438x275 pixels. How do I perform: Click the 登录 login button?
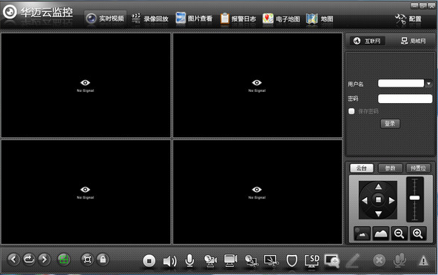click(390, 123)
